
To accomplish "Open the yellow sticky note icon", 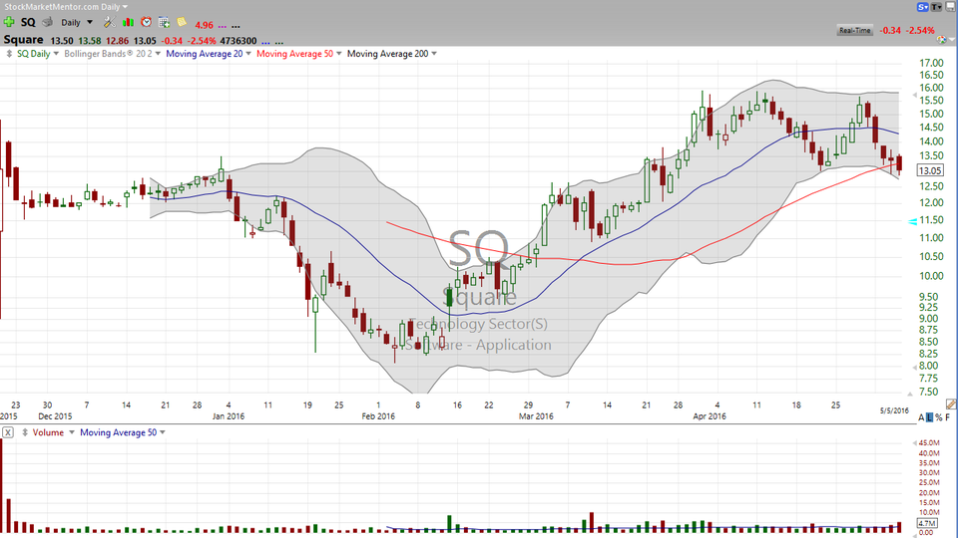I will (181, 22).
